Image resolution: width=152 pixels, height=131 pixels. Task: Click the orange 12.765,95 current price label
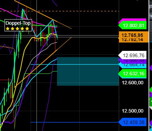[134, 35]
